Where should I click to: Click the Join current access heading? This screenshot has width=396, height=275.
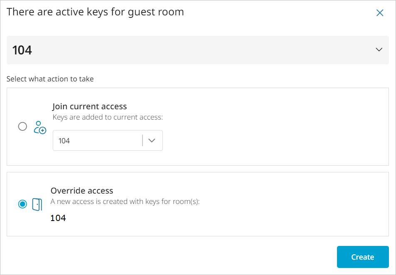click(89, 106)
